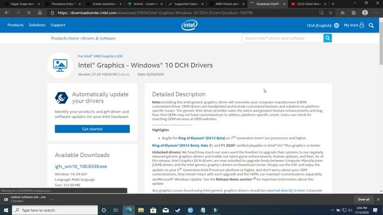The image size is (383, 215).
Task: Open the Windows Start menu
Action: (x=5, y=210)
